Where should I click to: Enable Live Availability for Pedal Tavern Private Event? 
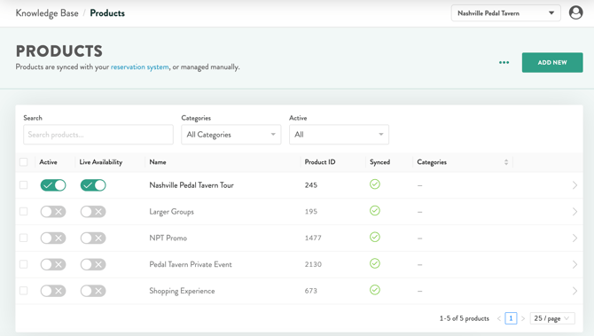[x=93, y=264]
